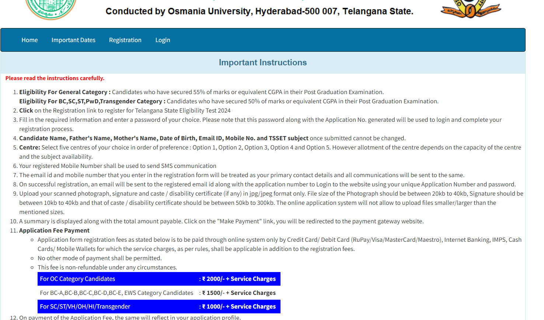The image size is (544, 320).
Task: Click "This fee is non-refundable under any circumstances."
Action: click(107, 267)
